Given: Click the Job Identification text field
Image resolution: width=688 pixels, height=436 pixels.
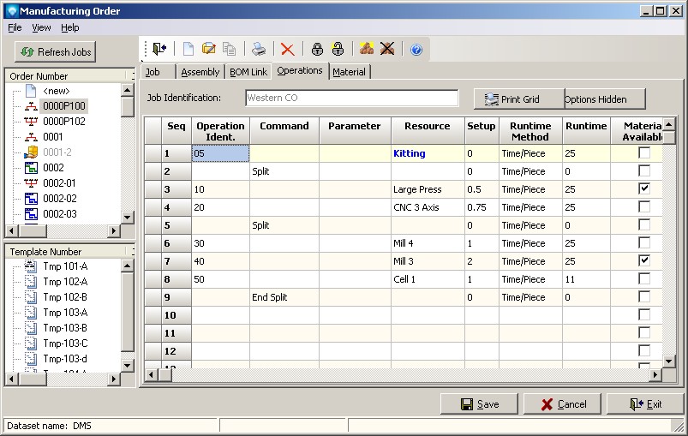Looking at the screenshot, I should point(351,98).
